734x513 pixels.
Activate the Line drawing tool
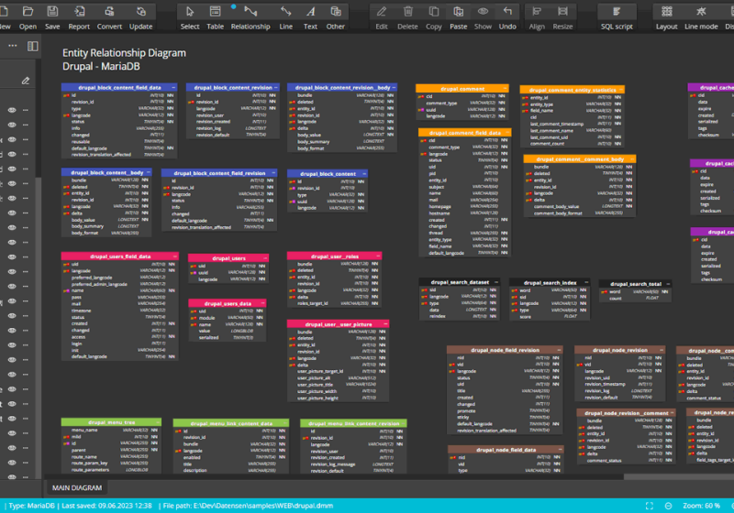tap(286, 12)
